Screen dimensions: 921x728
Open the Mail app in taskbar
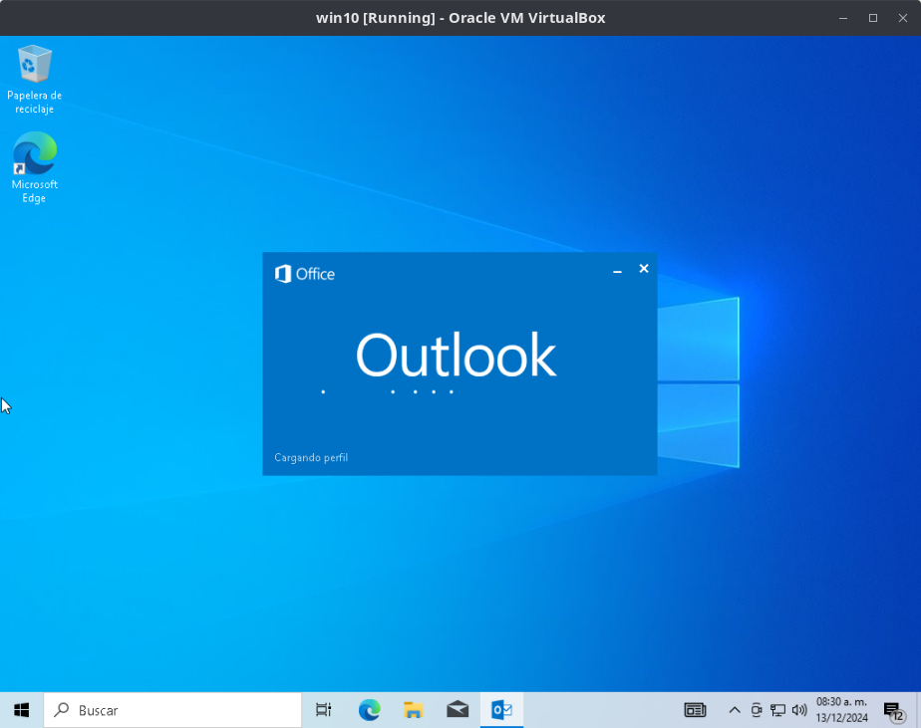[x=458, y=710]
